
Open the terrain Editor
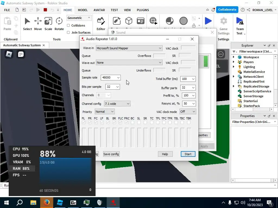tap(101, 24)
